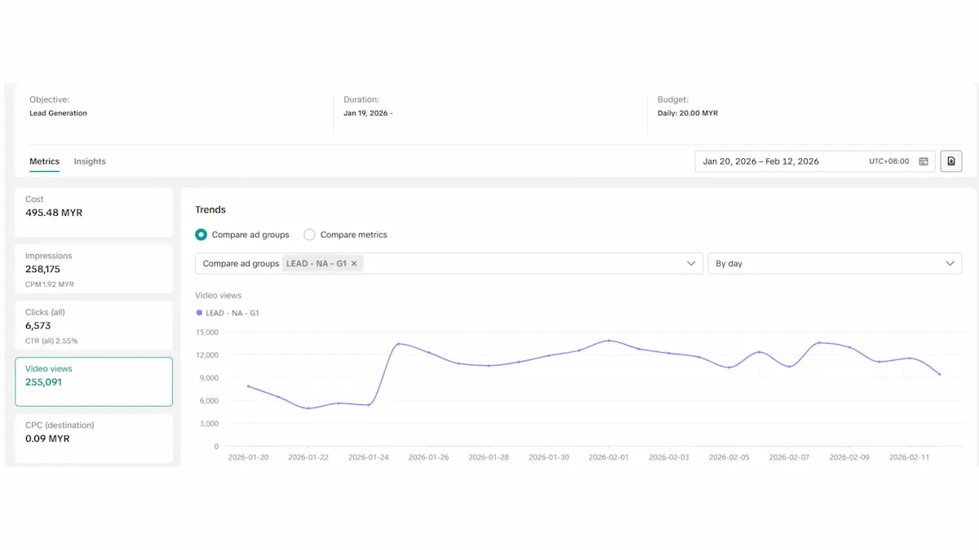Click the chart data point at 2026-02-01

[x=609, y=341]
